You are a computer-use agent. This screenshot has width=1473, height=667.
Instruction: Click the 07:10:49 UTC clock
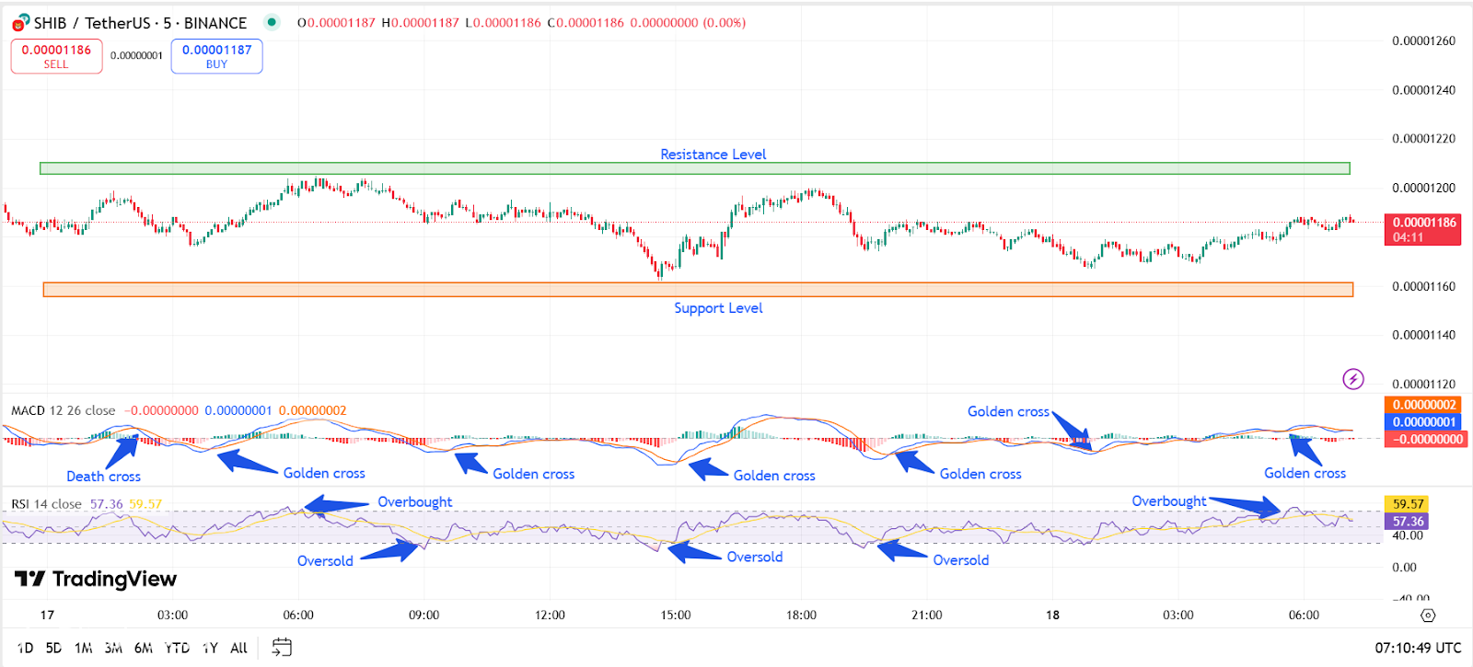click(1418, 648)
